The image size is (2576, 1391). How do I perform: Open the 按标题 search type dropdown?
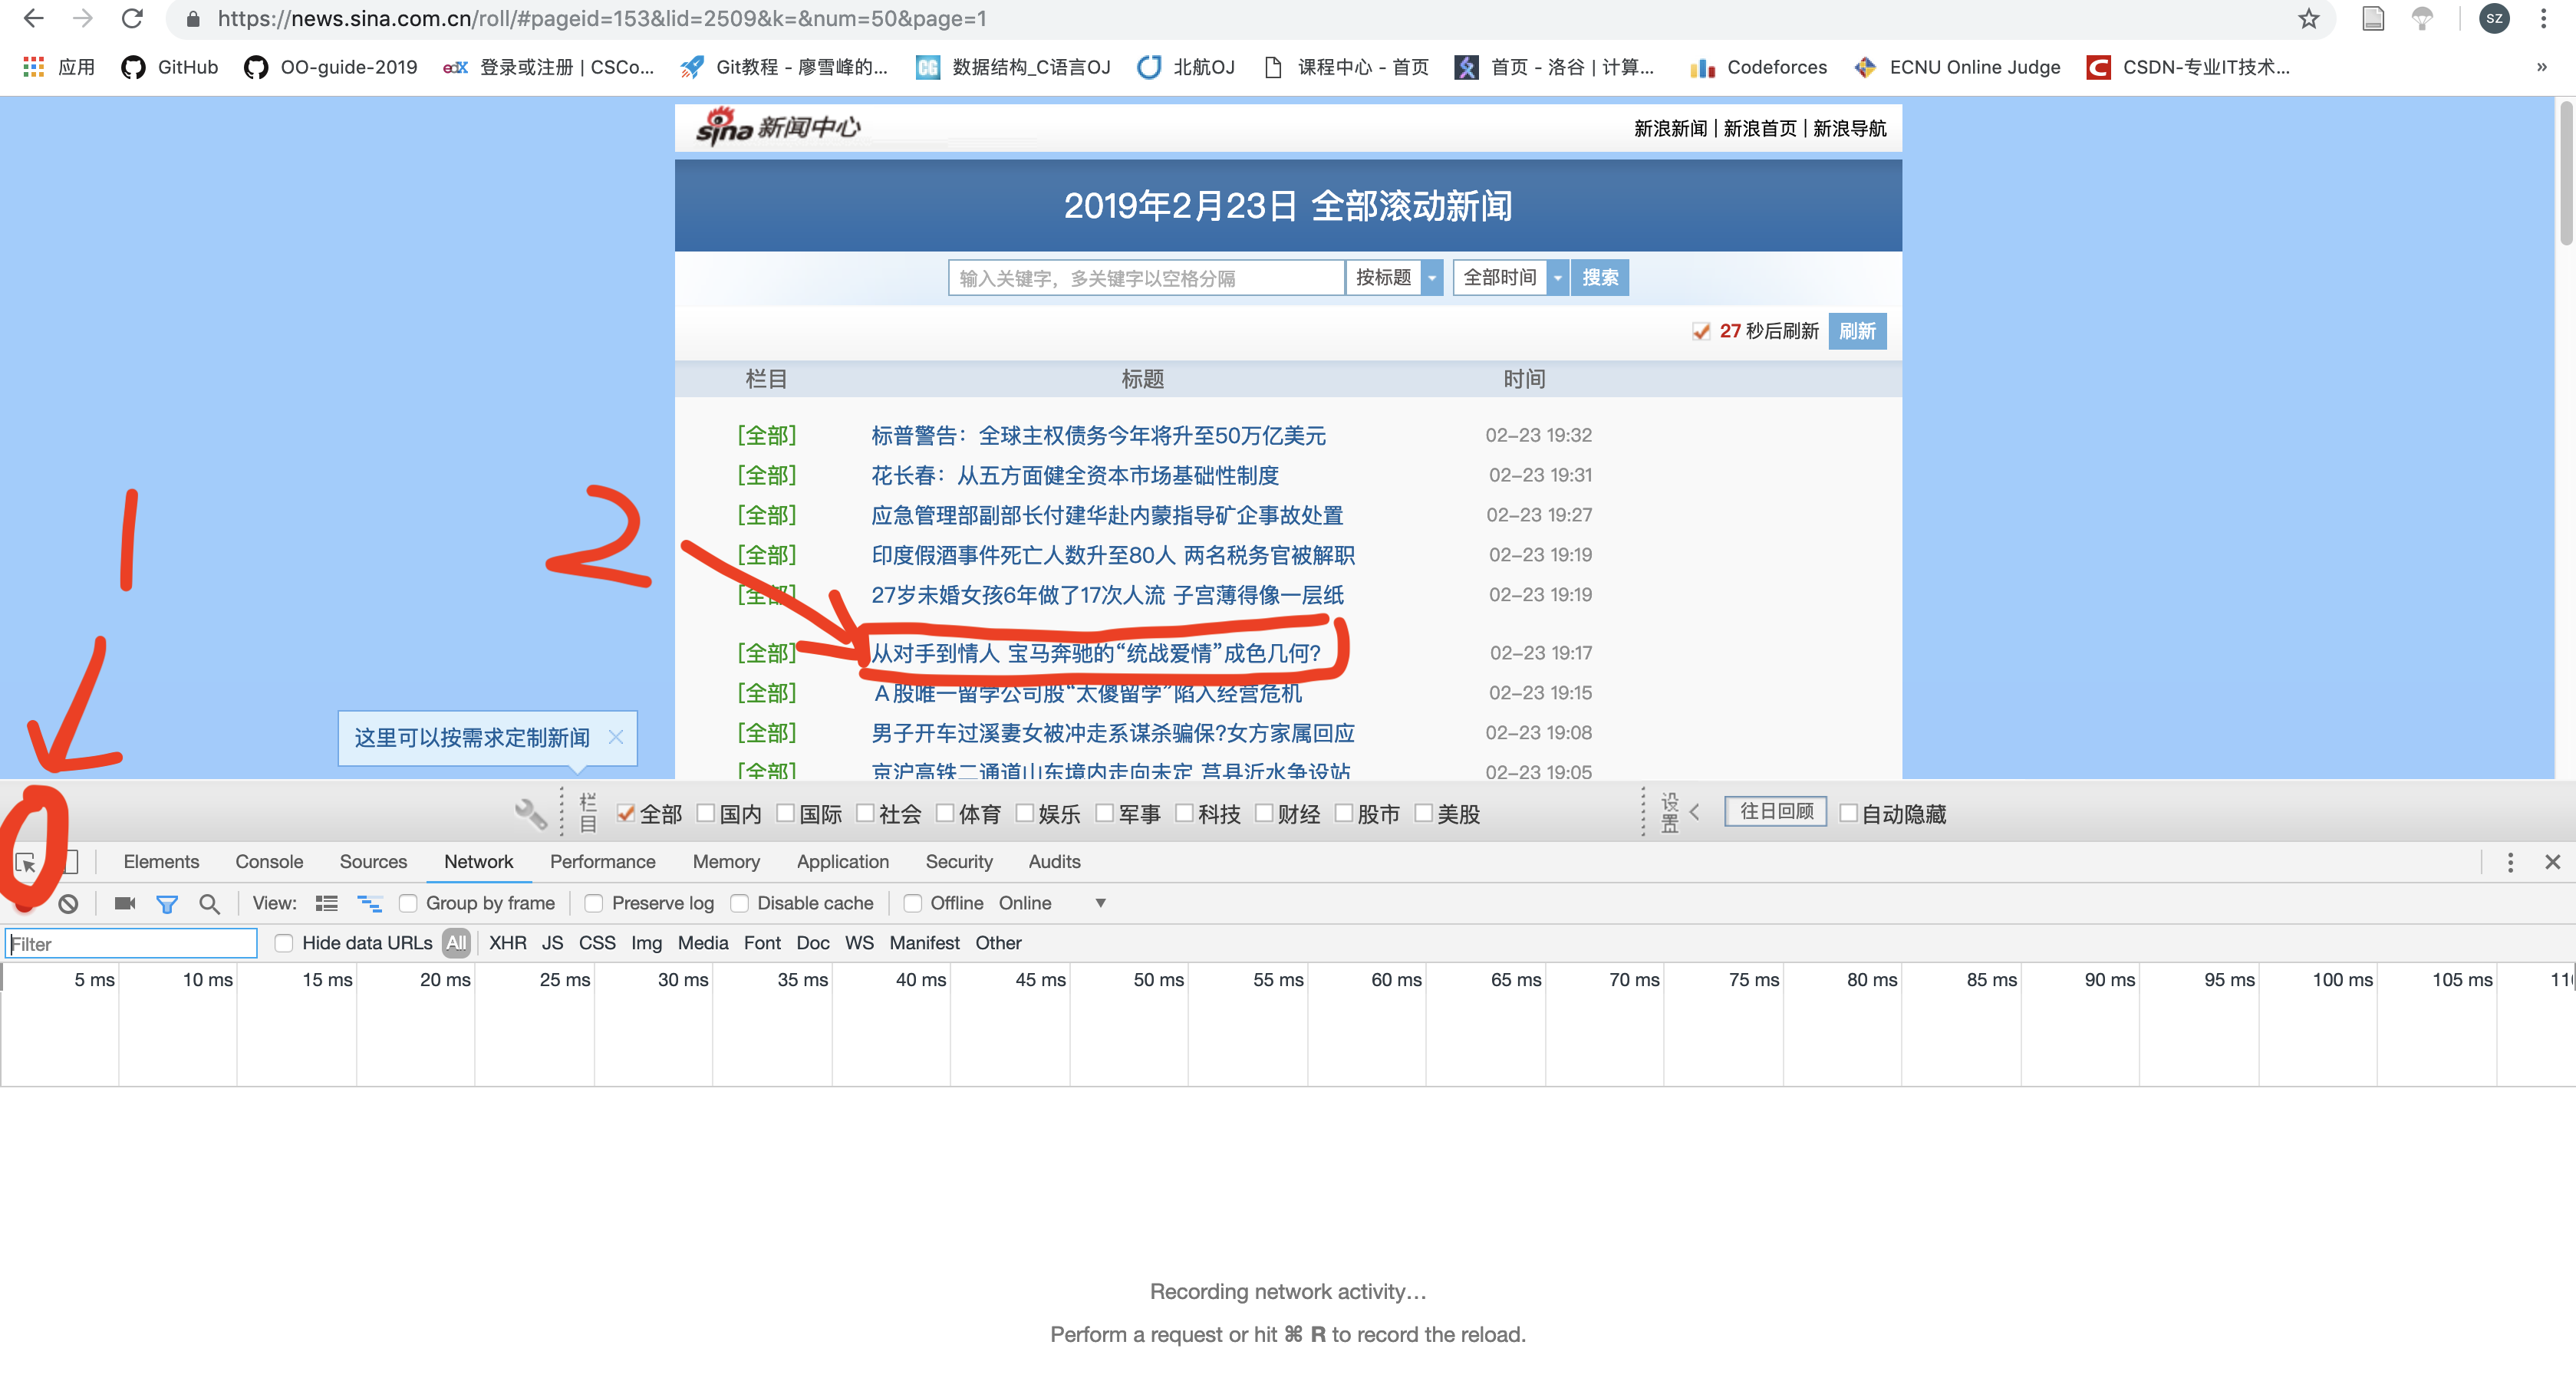click(1432, 278)
